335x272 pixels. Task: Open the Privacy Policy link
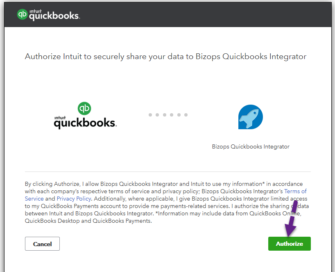(74, 199)
